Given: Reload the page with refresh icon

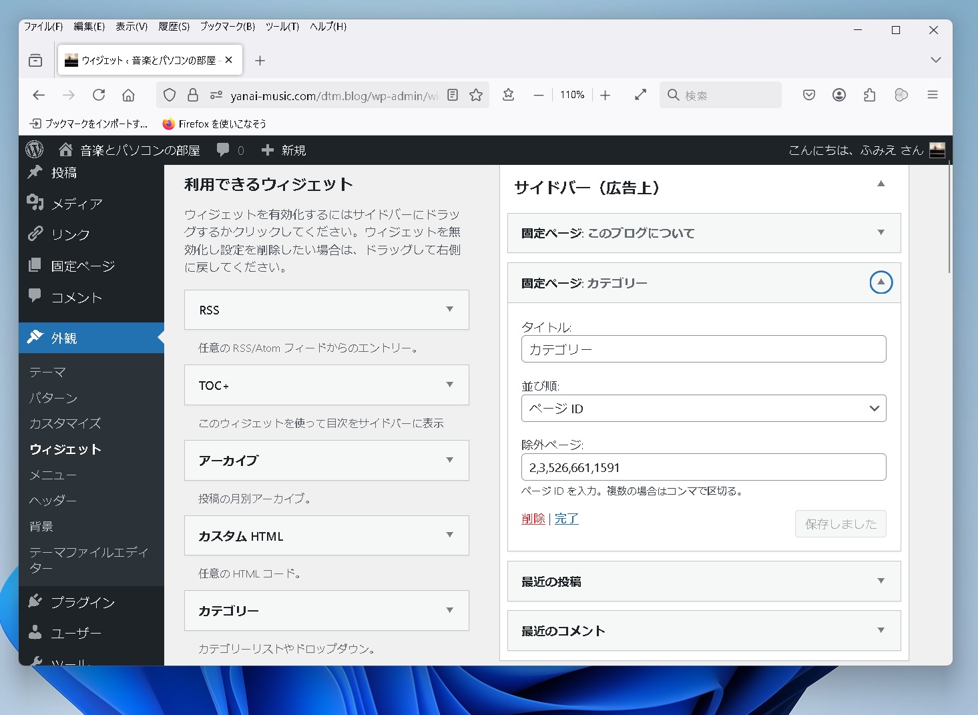Looking at the screenshot, I should (x=99, y=95).
